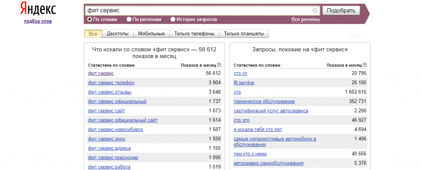421x170 pixels.
Task: Open the 'фит сервис официальный сайт' link
Action: point(123,120)
